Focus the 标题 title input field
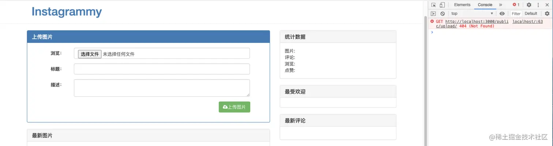The height and width of the screenshot is (146, 553). [162, 69]
